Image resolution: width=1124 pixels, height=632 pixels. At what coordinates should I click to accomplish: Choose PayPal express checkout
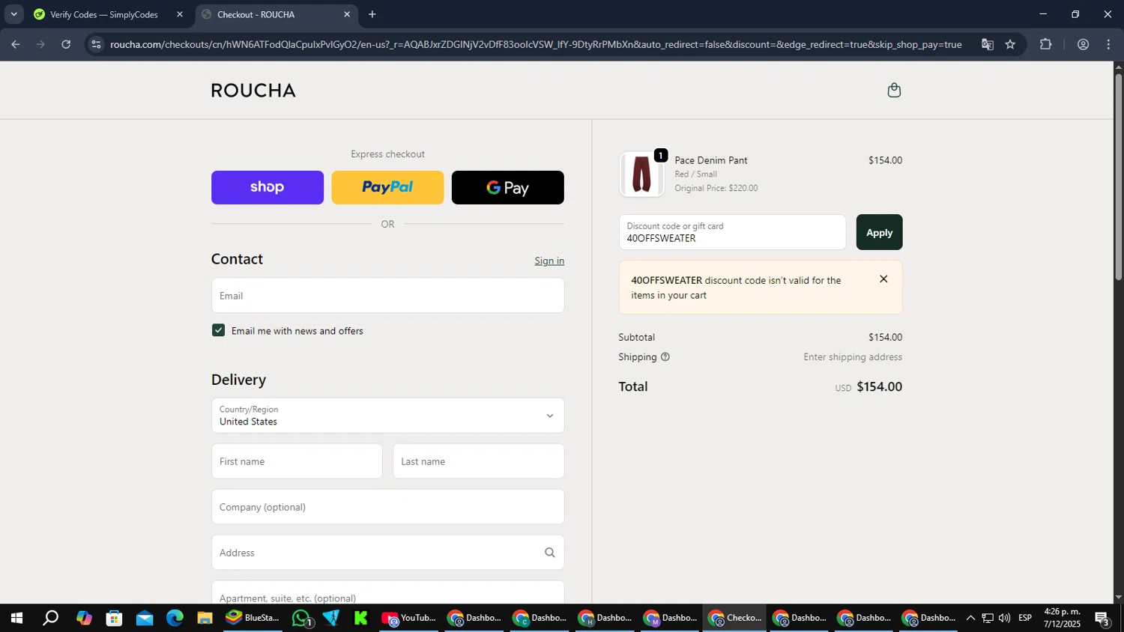(x=387, y=187)
